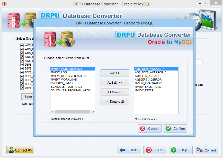
Task: Select MVIEW_FILTERINSTANCE in available views
Action: click(x=73, y=69)
